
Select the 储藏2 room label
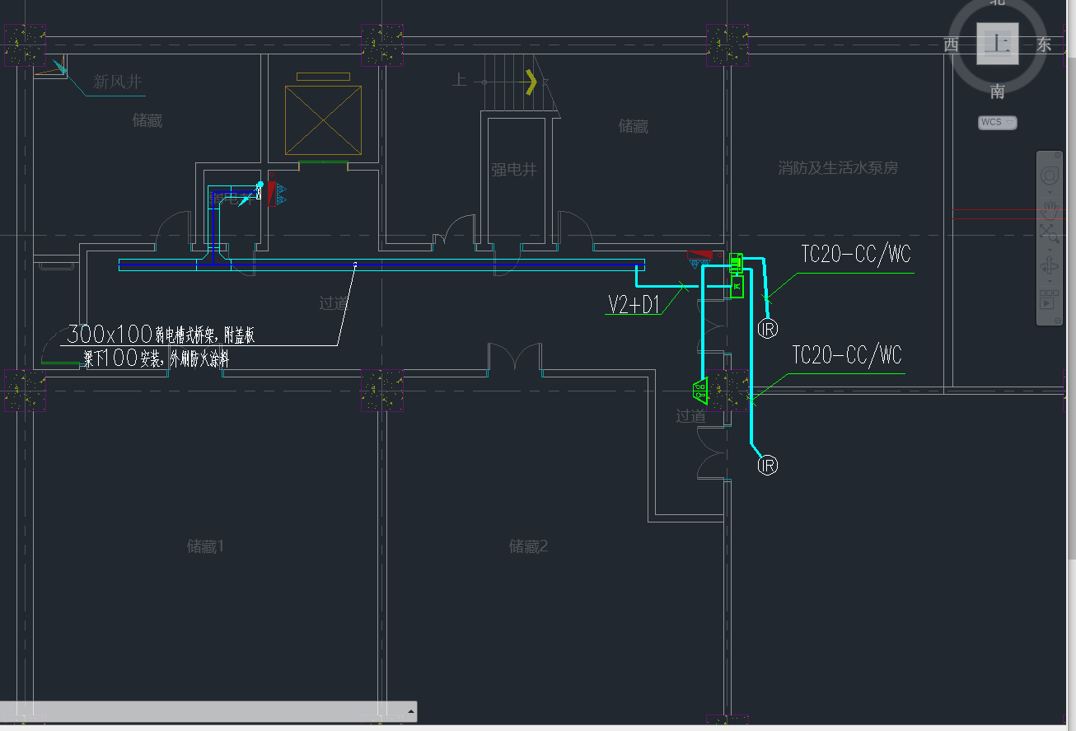(528, 546)
